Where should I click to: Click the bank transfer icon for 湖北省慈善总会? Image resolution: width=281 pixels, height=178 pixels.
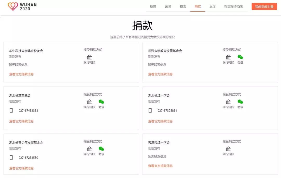pos(89,102)
